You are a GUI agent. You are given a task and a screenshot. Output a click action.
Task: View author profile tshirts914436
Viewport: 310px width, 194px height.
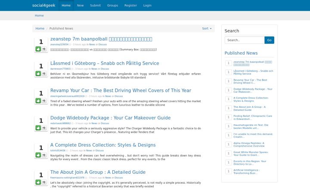point(58,150)
